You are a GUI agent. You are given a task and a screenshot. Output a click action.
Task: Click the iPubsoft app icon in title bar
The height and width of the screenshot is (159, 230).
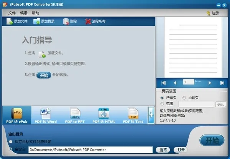(5, 4)
